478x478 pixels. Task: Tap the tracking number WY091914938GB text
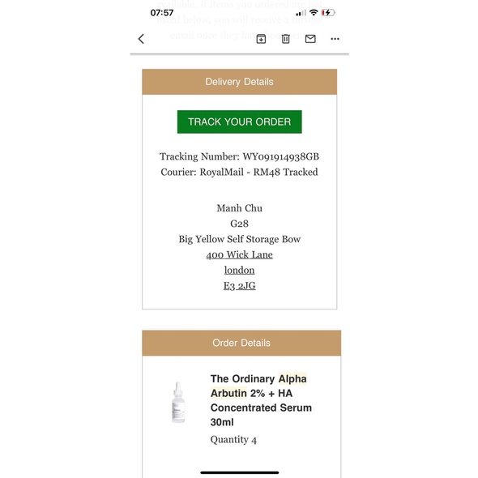[x=281, y=156]
